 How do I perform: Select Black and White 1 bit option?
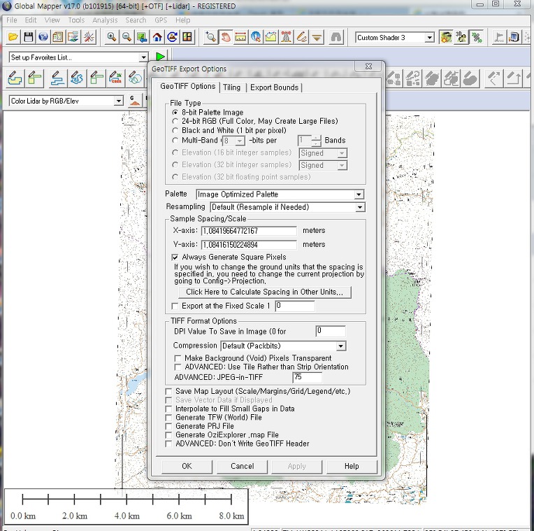coord(229,130)
